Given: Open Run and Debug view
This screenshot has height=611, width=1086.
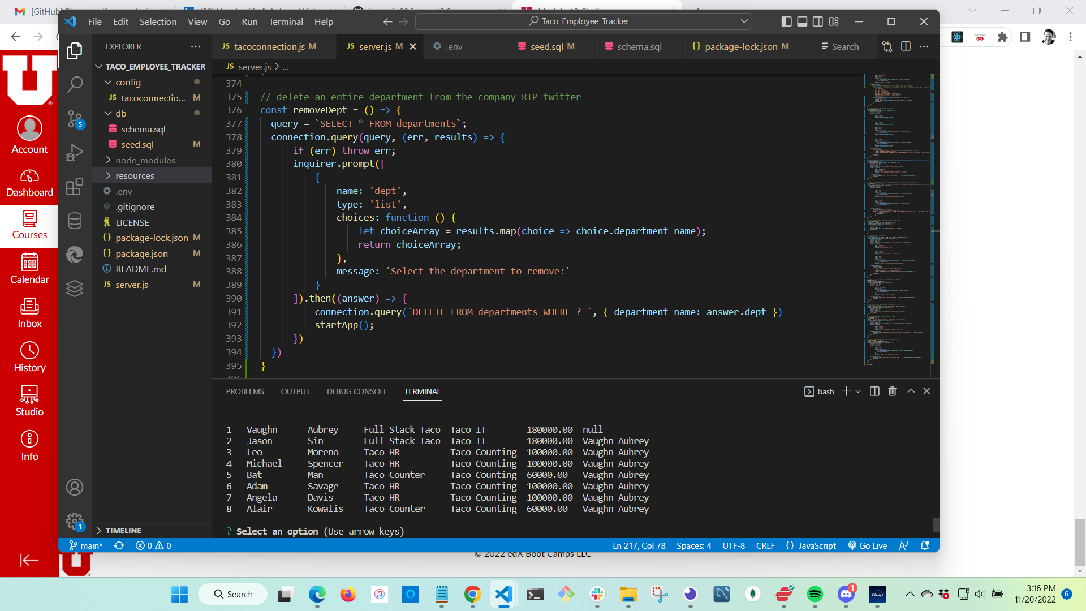Looking at the screenshot, I should coord(75,153).
